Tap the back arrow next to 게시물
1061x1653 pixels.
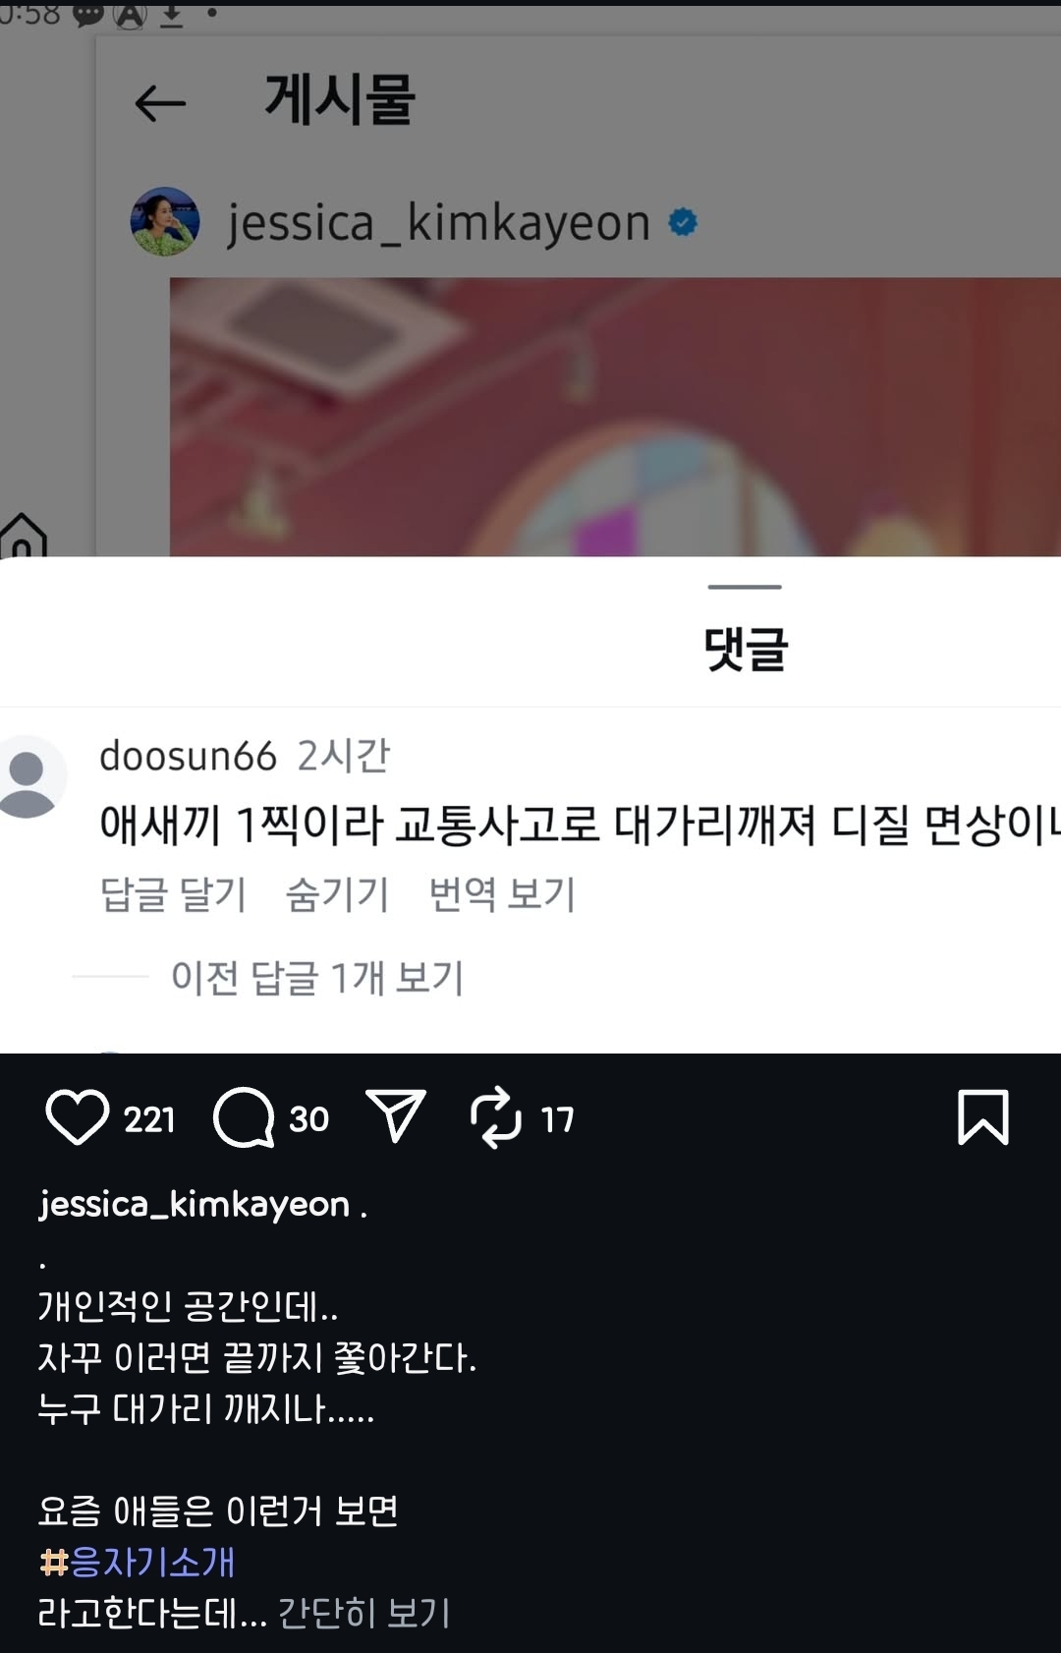pos(160,103)
